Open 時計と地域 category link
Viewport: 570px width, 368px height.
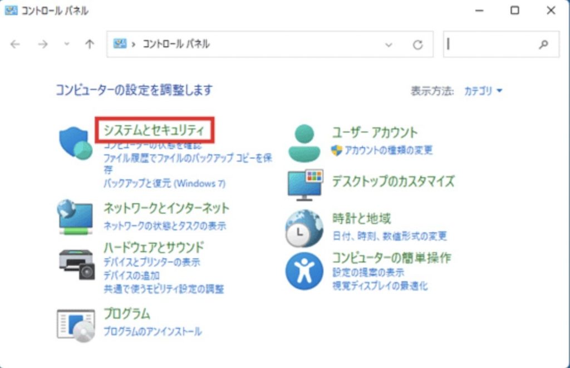pyautogui.click(x=362, y=219)
